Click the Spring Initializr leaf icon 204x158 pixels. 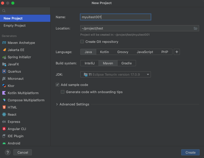[4, 57]
